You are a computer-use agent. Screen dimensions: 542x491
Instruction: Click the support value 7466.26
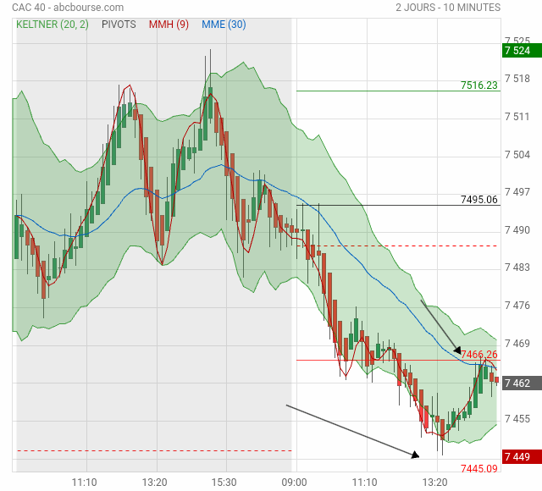pyautogui.click(x=479, y=354)
